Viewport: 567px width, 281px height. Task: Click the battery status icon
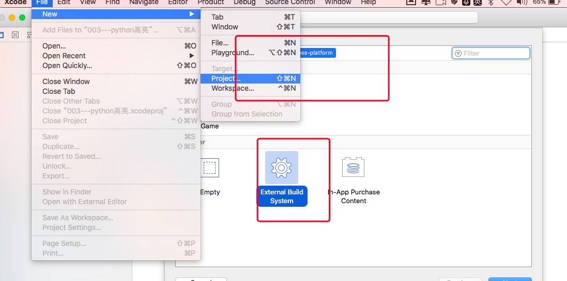coord(555,2)
